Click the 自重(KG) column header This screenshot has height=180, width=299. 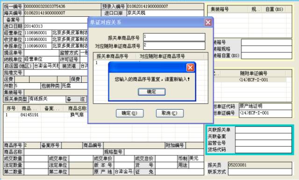274,9
